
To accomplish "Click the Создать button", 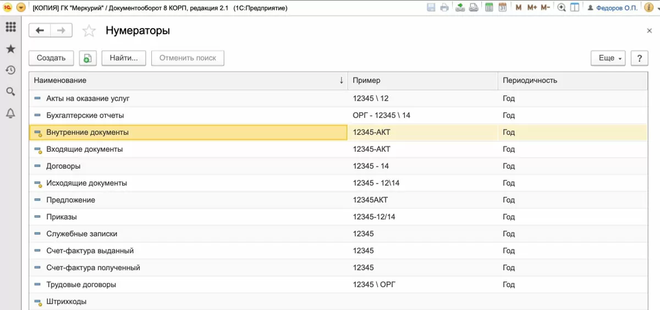I will (51, 58).
